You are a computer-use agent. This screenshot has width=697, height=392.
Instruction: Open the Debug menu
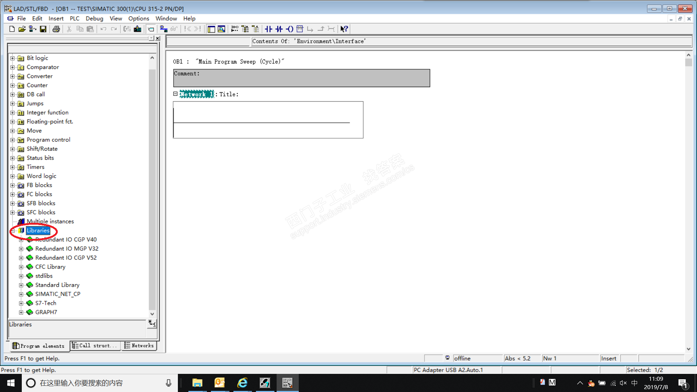click(94, 19)
